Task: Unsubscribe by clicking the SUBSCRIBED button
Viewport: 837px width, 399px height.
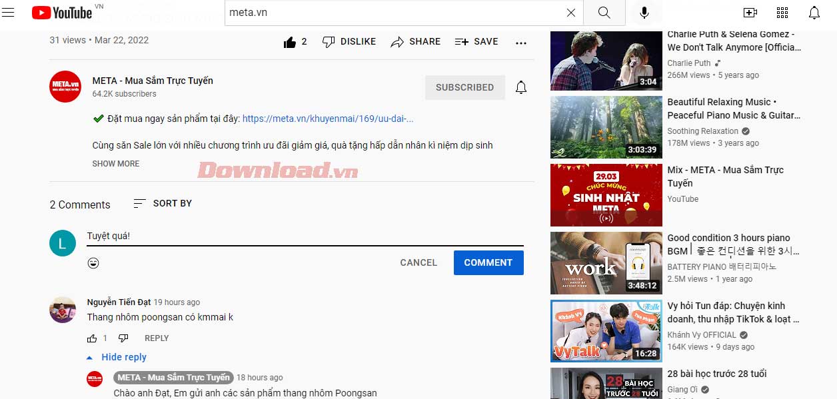Action: tap(464, 87)
